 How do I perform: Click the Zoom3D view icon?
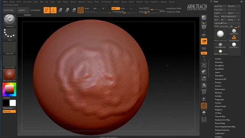(x=204, y=79)
